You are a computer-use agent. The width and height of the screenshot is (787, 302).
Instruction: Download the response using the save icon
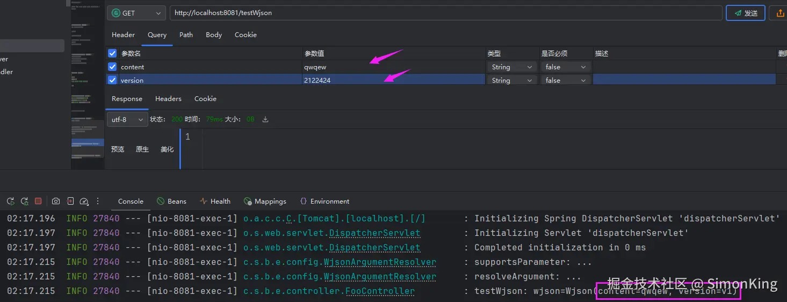coord(265,119)
